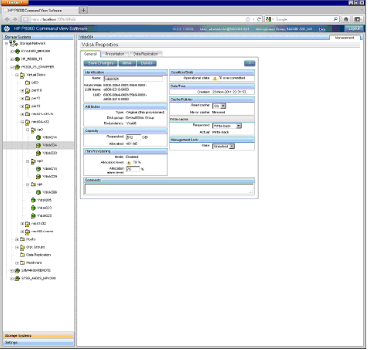The width and height of the screenshot is (368, 350).
Task: Collapse the vg4 folder node
Action: [28, 185]
